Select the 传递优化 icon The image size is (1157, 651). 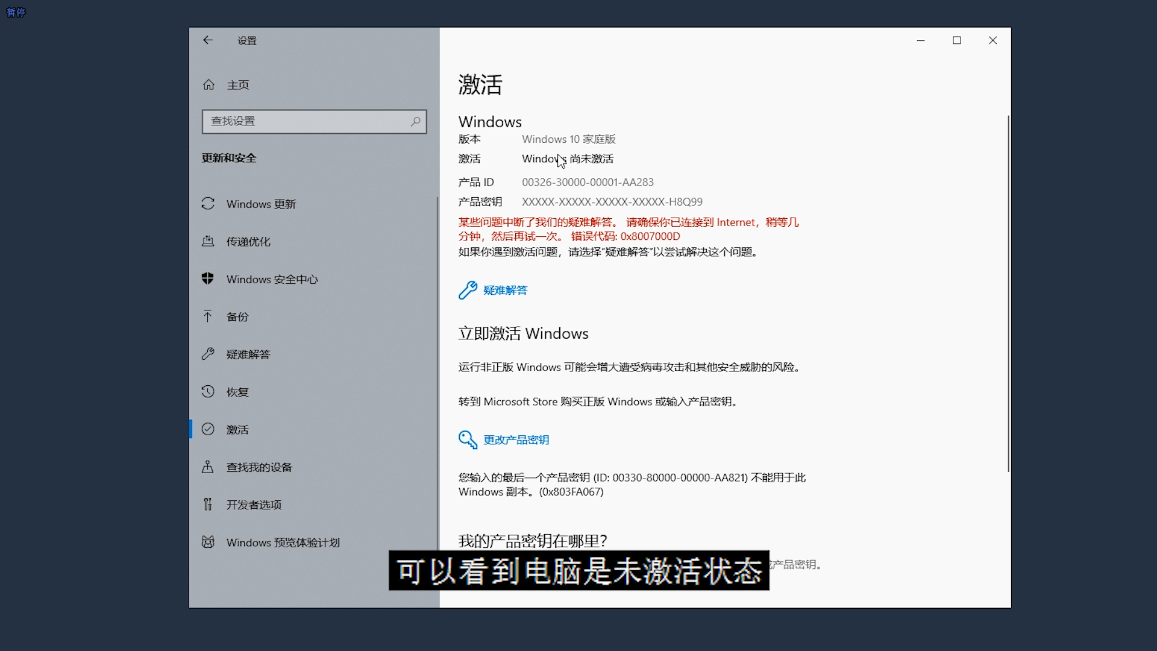tap(208, 241)
